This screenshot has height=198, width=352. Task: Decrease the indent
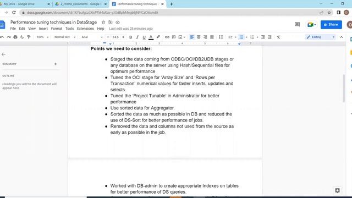click(x=263, y=37)
